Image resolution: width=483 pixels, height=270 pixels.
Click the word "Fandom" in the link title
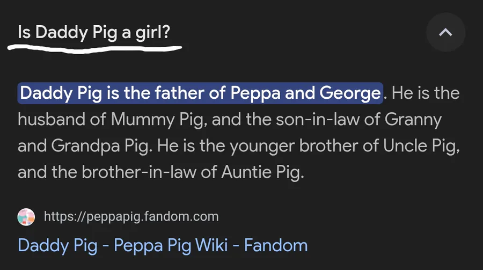pyautogui.click(x=276, y=245)
